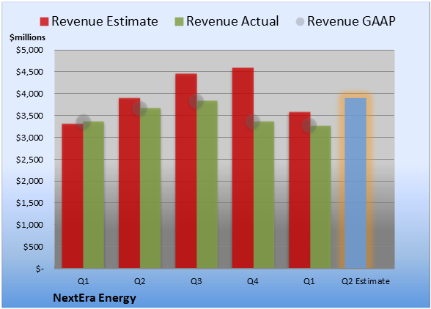The height and width of the screenshot is (309, 431).
Task: Click the '$500' axis value
Action: (33, 247)
